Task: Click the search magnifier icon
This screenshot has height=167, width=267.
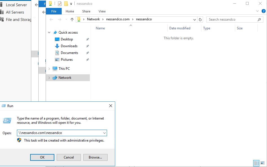Action: (259, 19)
